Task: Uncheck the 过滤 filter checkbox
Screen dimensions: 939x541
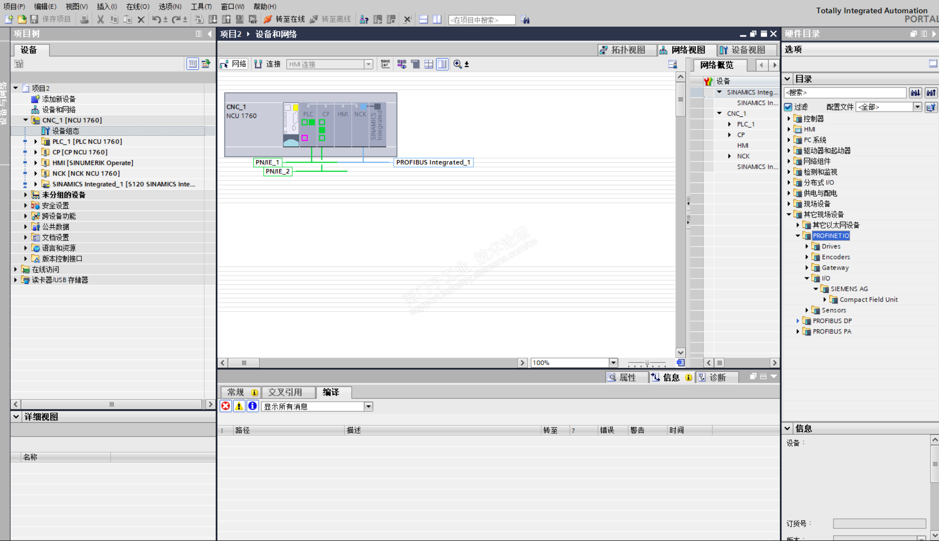Action: point(788,107)
